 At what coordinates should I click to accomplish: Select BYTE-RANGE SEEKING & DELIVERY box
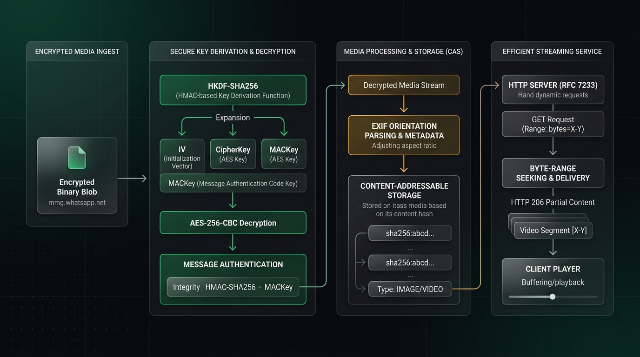(553, 173)
